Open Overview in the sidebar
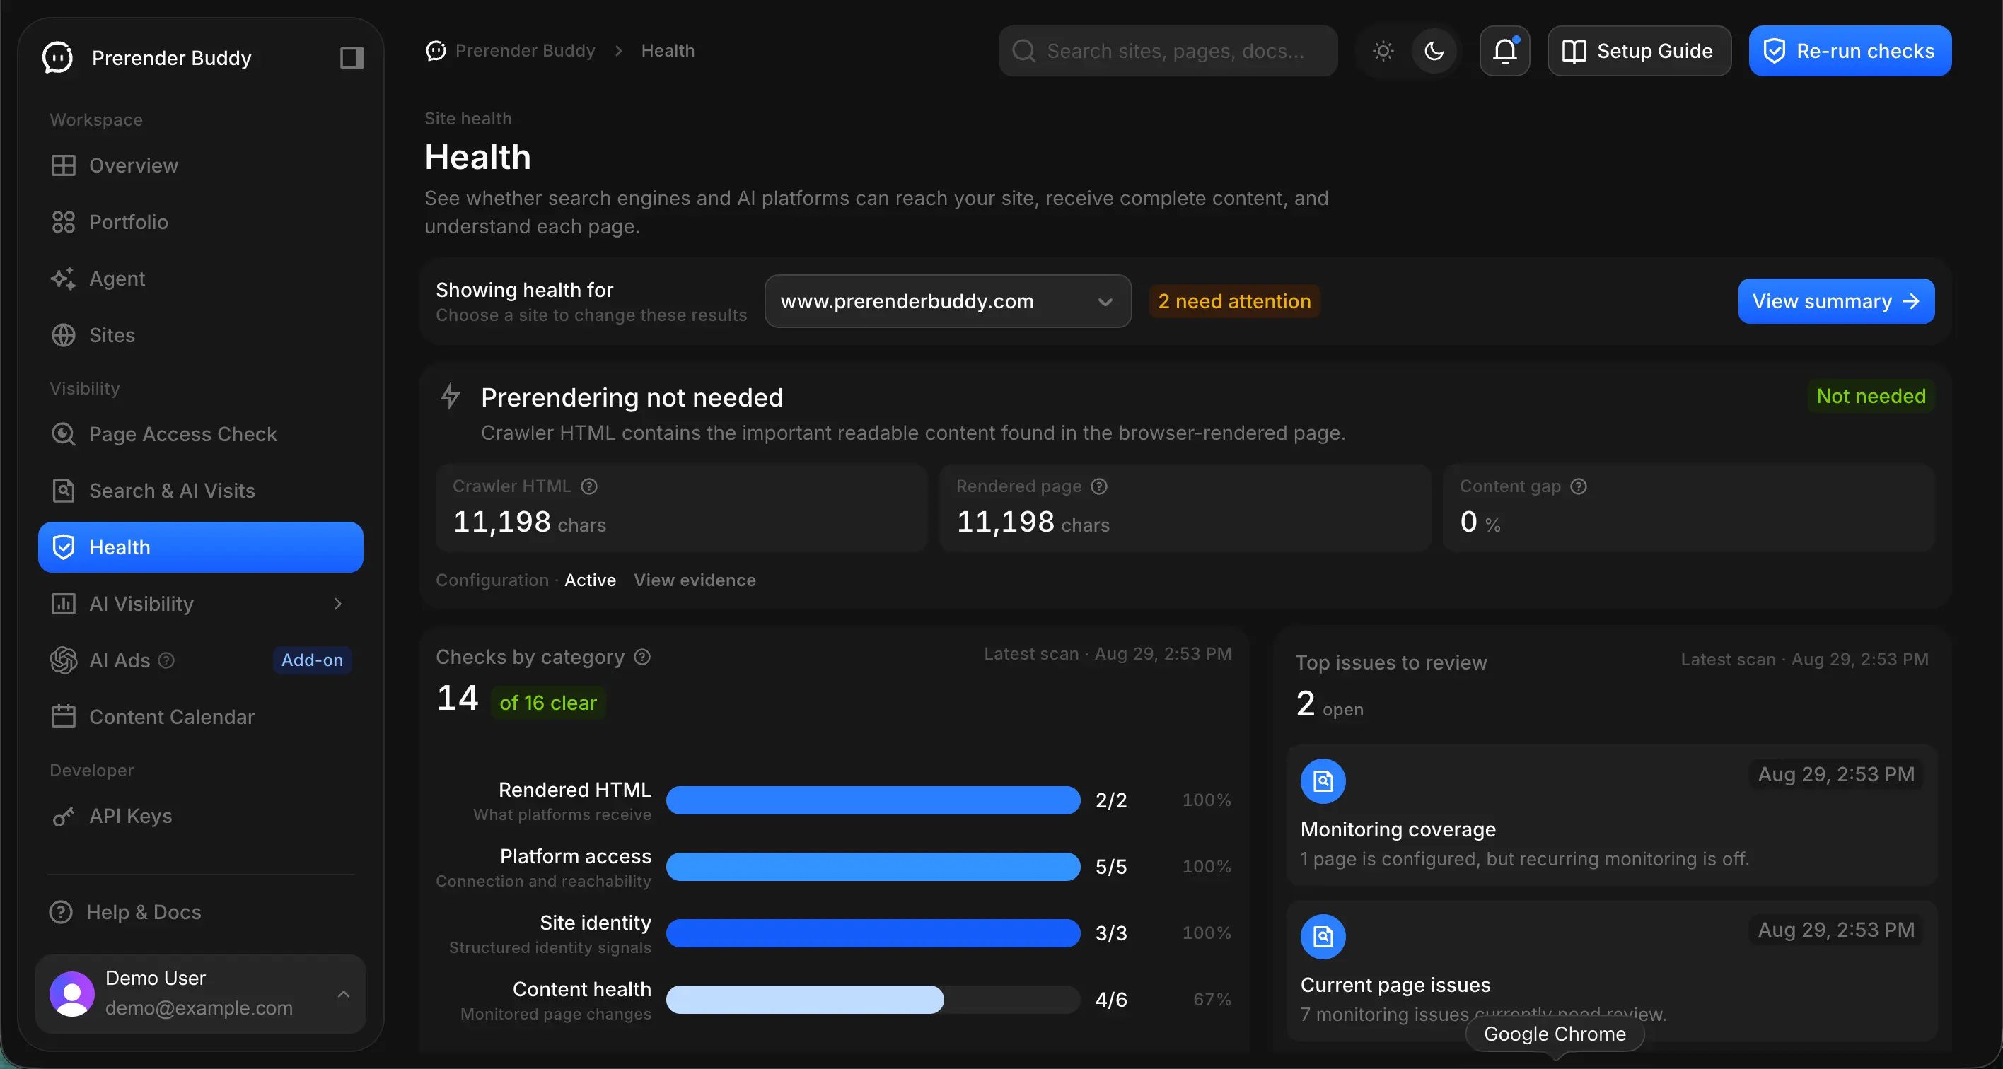This screenshot has width=2003, height=1069. pos(201,165)
